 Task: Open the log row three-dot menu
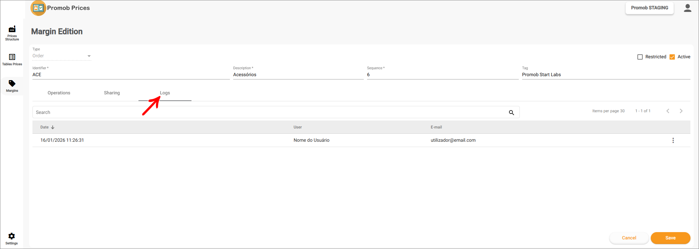coord(673,140)
